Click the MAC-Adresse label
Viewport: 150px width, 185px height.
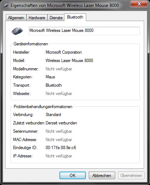pyautogui.click(x=25, y=140)
